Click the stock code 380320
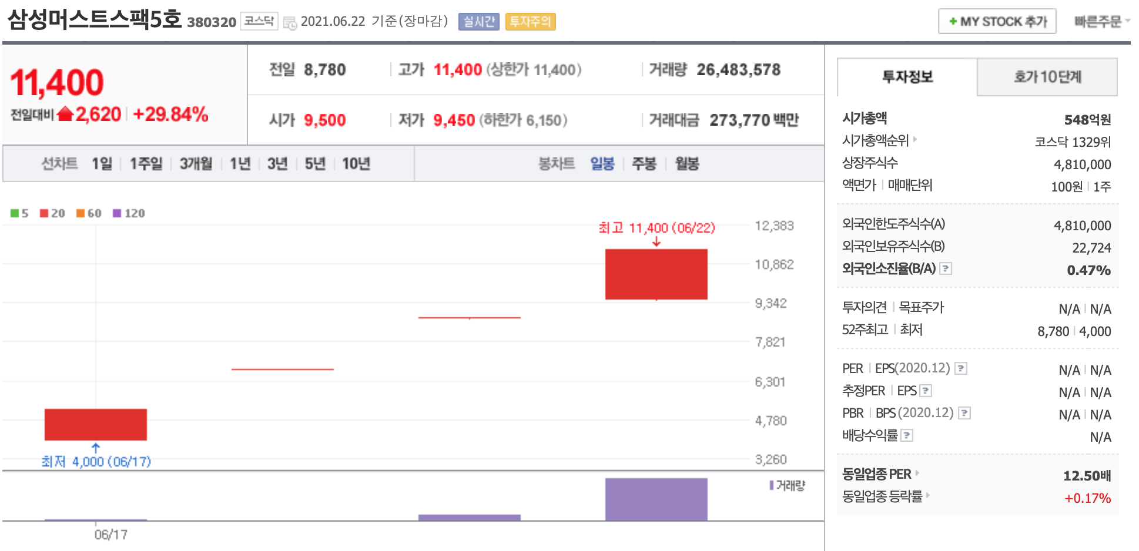 point(212,22)
